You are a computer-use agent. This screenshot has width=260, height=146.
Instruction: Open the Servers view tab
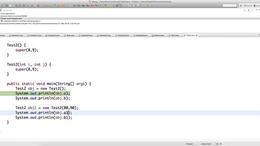[x=8, y=10]
